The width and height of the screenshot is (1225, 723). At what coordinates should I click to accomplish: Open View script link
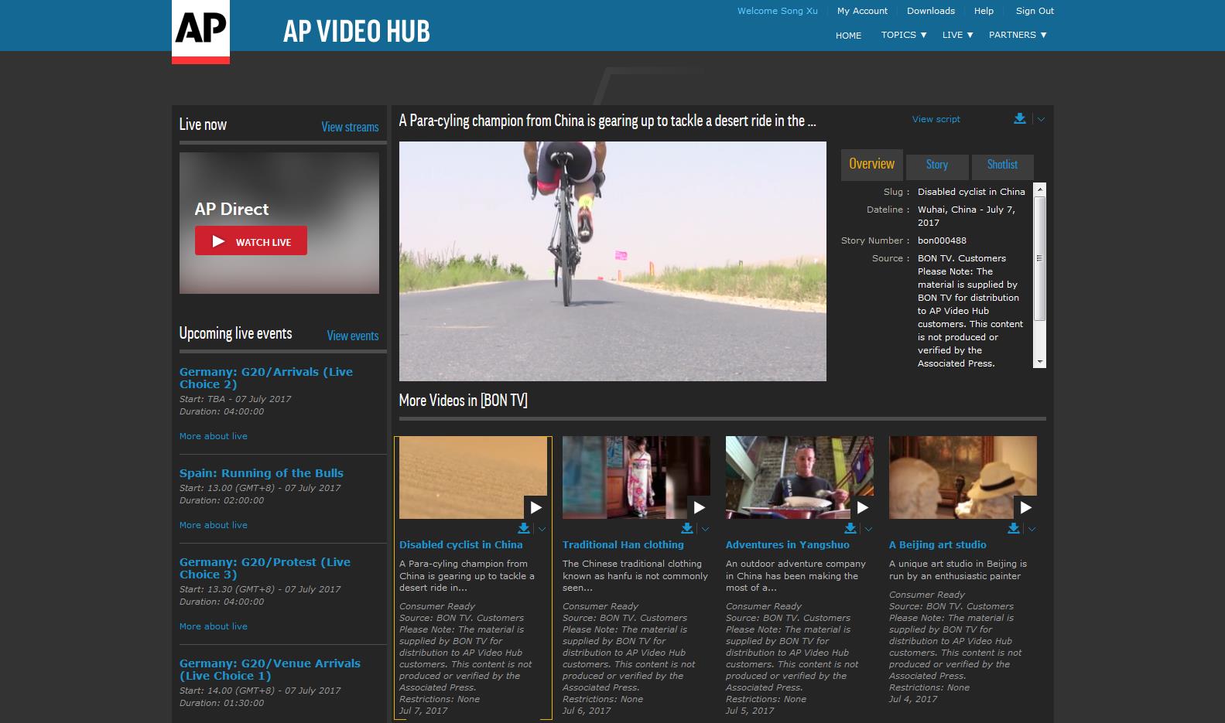pyautogui.click(x=936, y=119)
